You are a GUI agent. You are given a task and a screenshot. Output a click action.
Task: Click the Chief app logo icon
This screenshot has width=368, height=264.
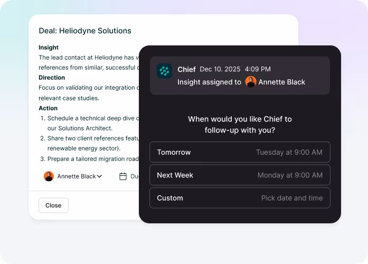(164, 71)
